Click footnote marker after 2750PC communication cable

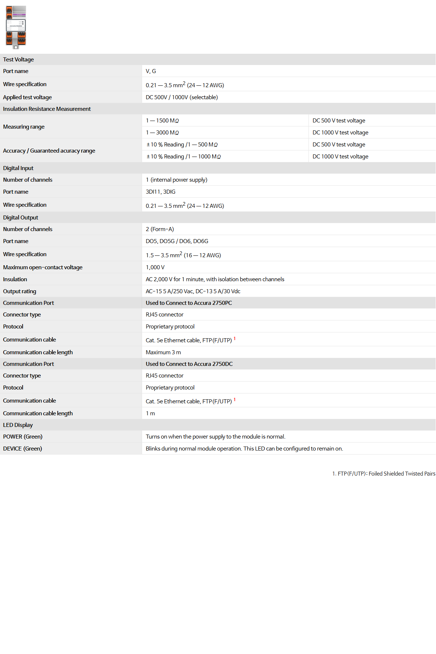[x=235, y=339]
